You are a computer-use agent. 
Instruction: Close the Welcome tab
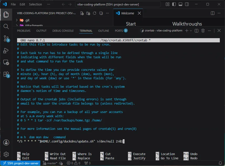point(139,13)
